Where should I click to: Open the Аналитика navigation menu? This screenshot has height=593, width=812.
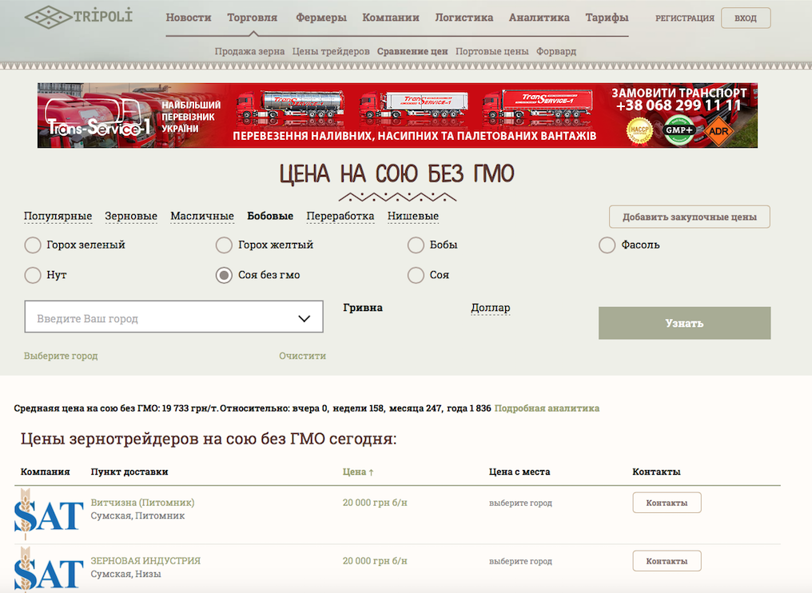point(539,18)
